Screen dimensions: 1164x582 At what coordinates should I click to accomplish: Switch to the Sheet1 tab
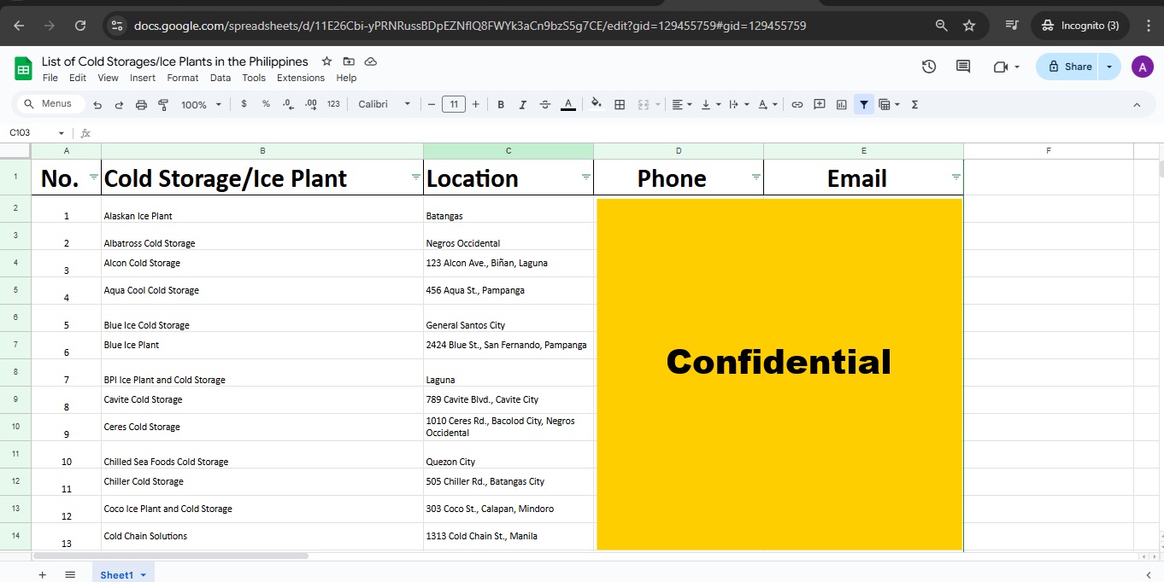117,574
